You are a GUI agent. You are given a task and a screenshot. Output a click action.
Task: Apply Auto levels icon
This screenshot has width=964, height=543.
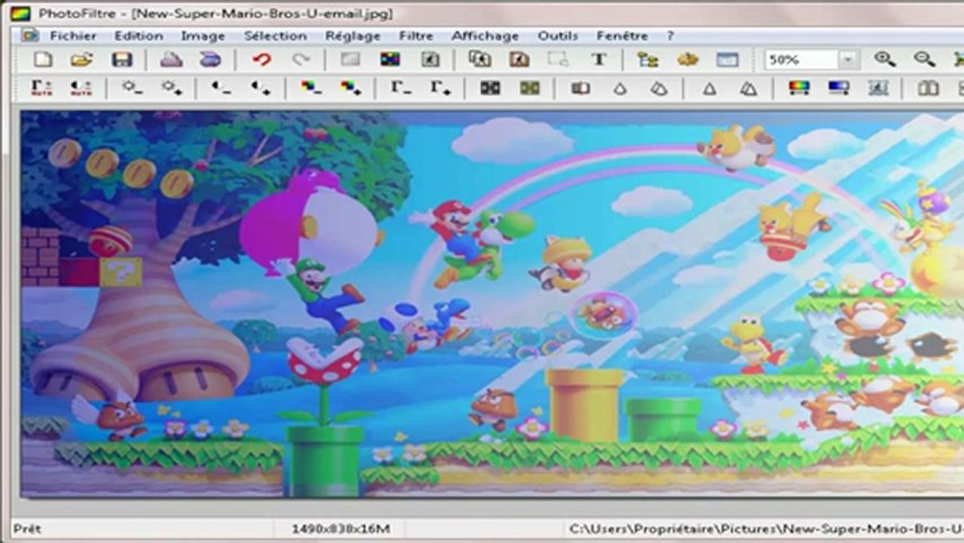coord(41,88)
